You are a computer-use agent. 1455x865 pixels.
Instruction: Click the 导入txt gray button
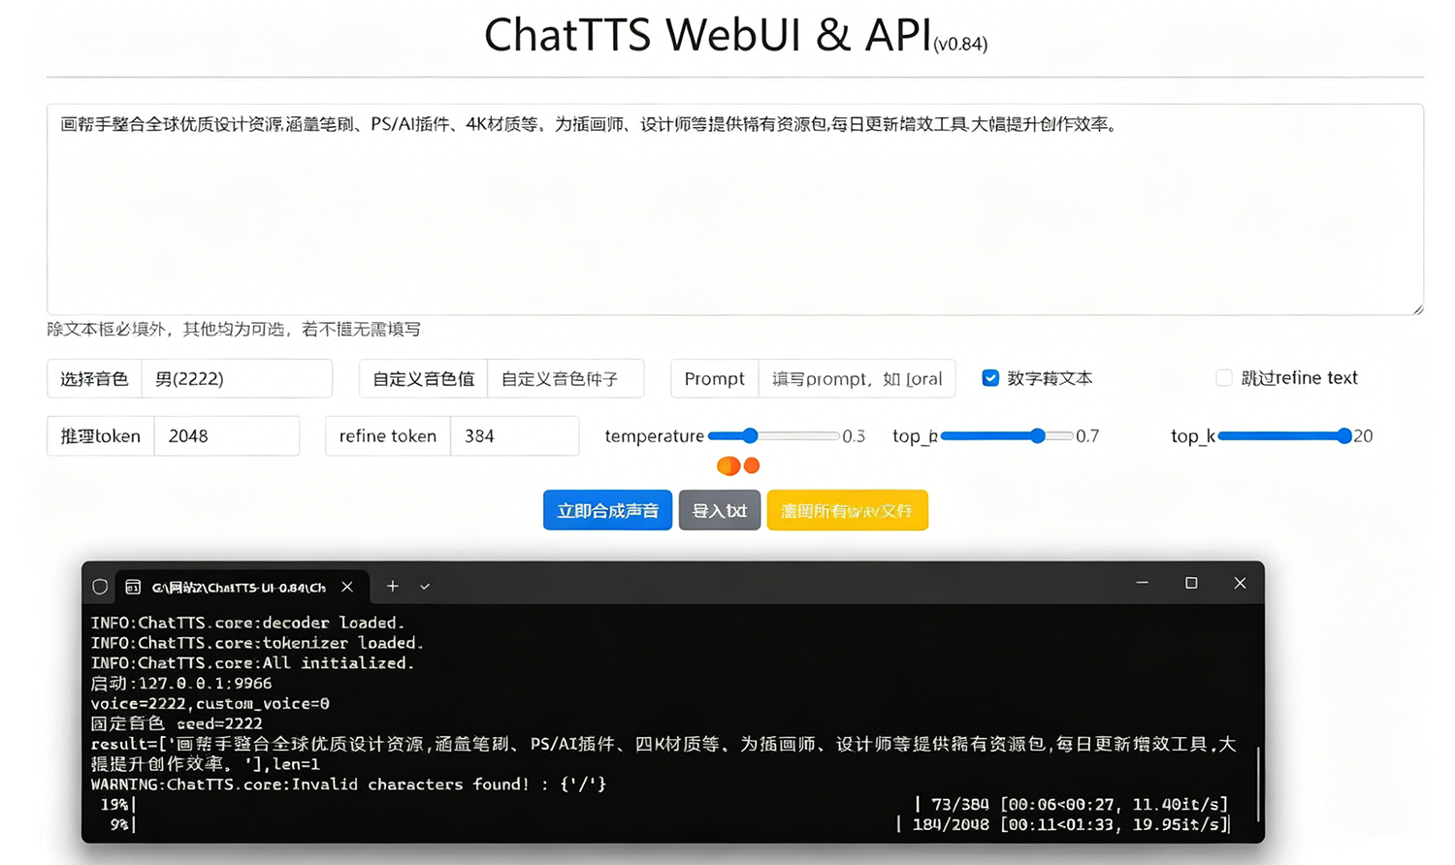click(x=720, y=510)
